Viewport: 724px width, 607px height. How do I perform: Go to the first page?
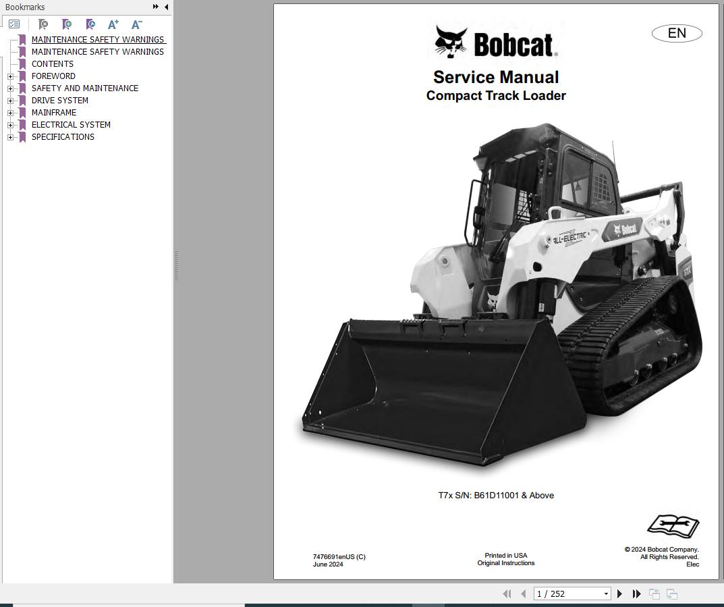click(507, 593)
